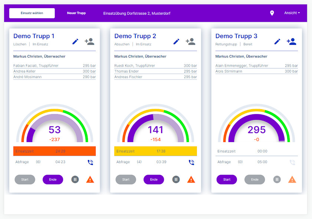Trigger phone query for Demo Trupp 1
Viewport: 312px width, 219px height.
(90, 162)
